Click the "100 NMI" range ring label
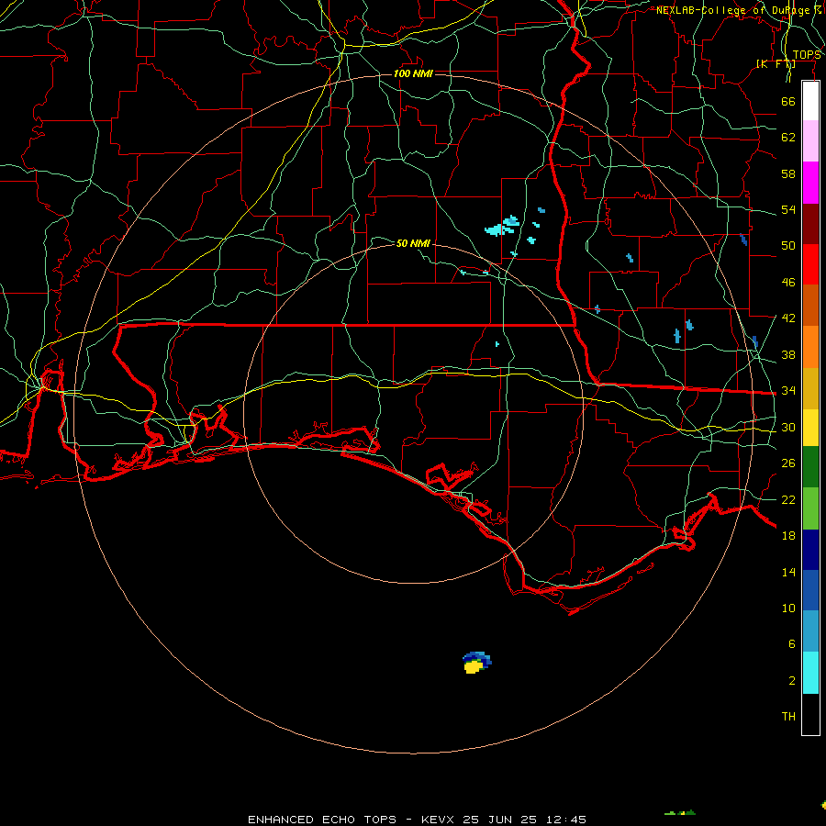 click(x=414, y=73)
